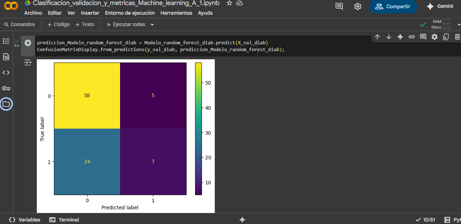The height and width of the screenshot is (224, 461).
Task: Toggle the cell output options icon
Action: tap(28, 63)
